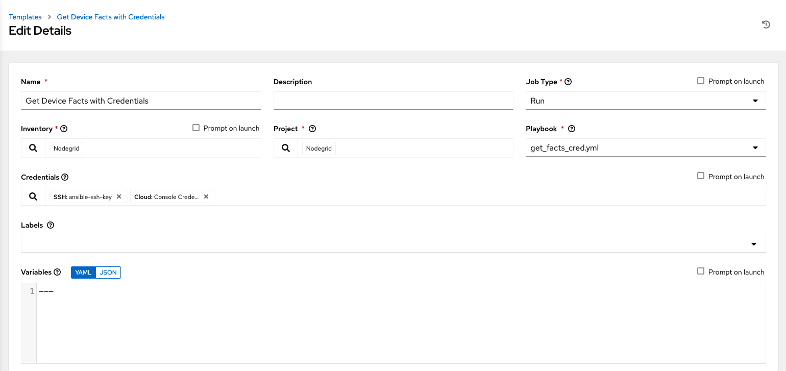Enable Prompt on launch for Credentials
This screenshot has width=786, height=371.
(701, 176)
